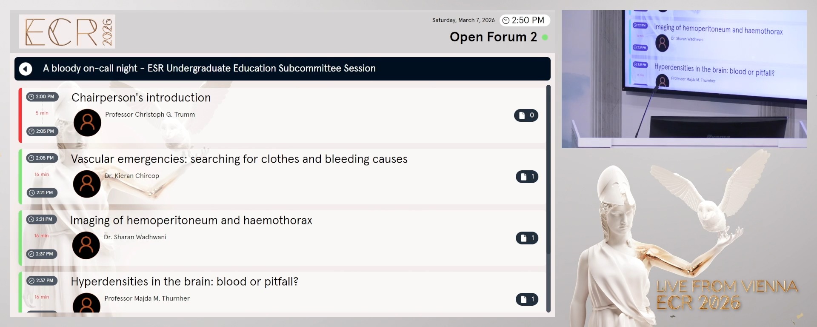Open the document badge for Imaging of hemoperitoneum talk

click(527, 238)
